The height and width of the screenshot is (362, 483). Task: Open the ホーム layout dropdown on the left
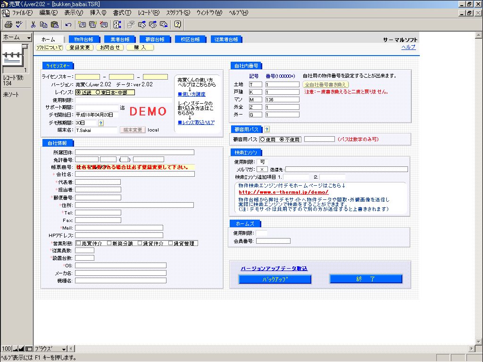(x=29, y=37)
